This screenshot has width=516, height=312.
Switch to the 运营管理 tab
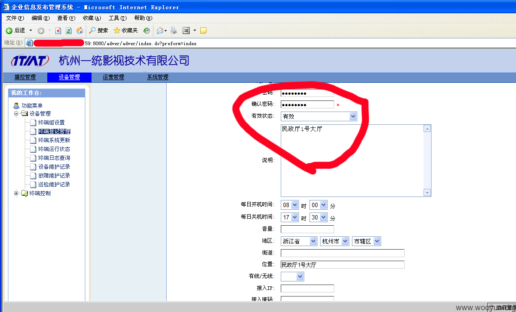[113, 77]
